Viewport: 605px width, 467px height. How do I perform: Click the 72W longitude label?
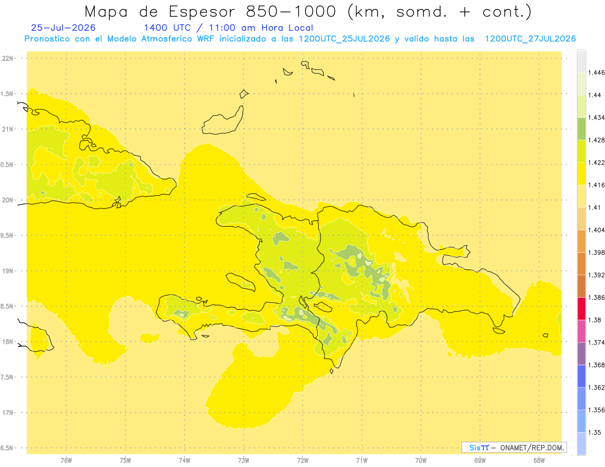[302, 460]
